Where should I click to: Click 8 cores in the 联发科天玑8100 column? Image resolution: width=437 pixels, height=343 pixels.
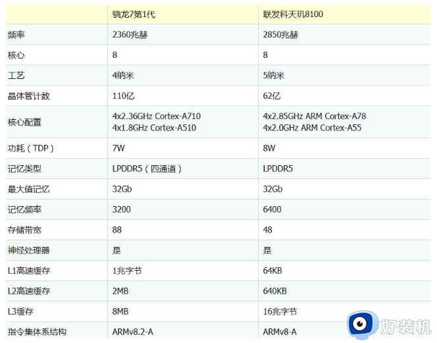tap(265, 55)
